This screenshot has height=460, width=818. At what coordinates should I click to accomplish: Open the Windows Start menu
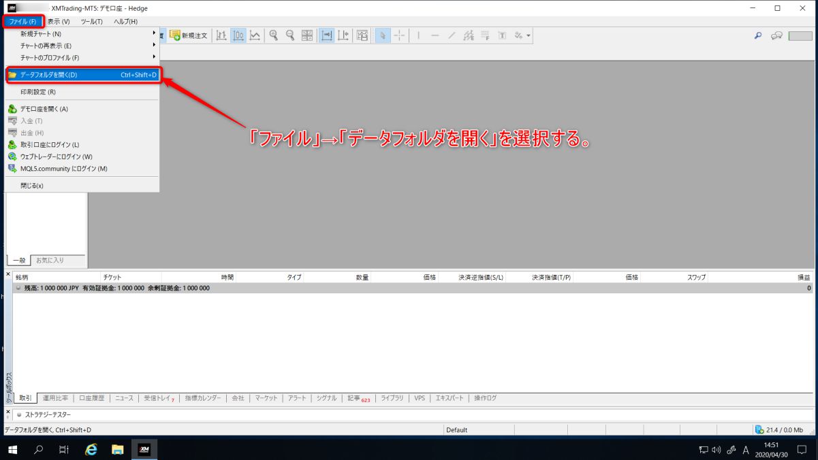pyautogui.click(x=12, y=449)
